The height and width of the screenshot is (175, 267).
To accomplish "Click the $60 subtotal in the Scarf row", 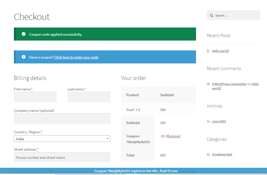I will 163,110.
